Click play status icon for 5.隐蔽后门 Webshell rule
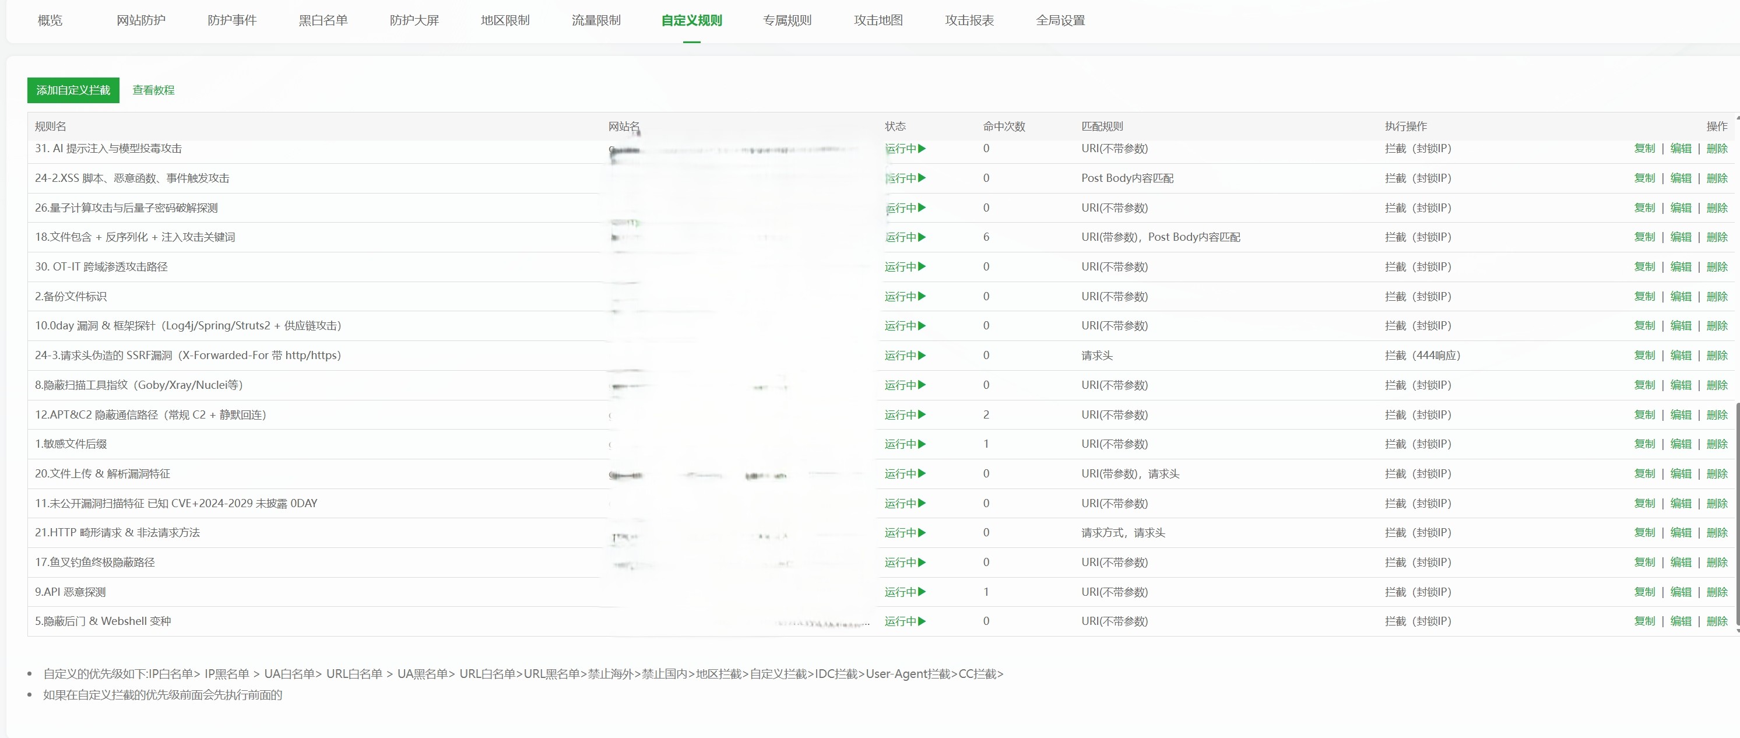Screen dimensions: 1740x738 922,621
